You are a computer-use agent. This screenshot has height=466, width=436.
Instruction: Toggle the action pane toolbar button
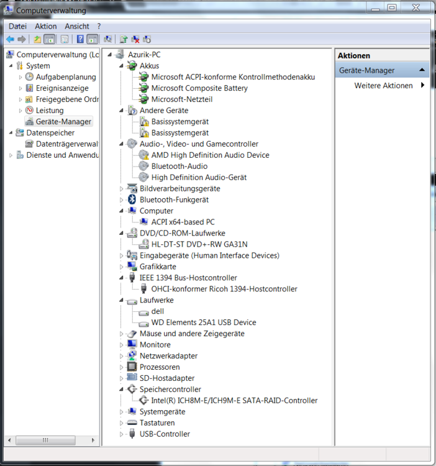tap(92, 39)
